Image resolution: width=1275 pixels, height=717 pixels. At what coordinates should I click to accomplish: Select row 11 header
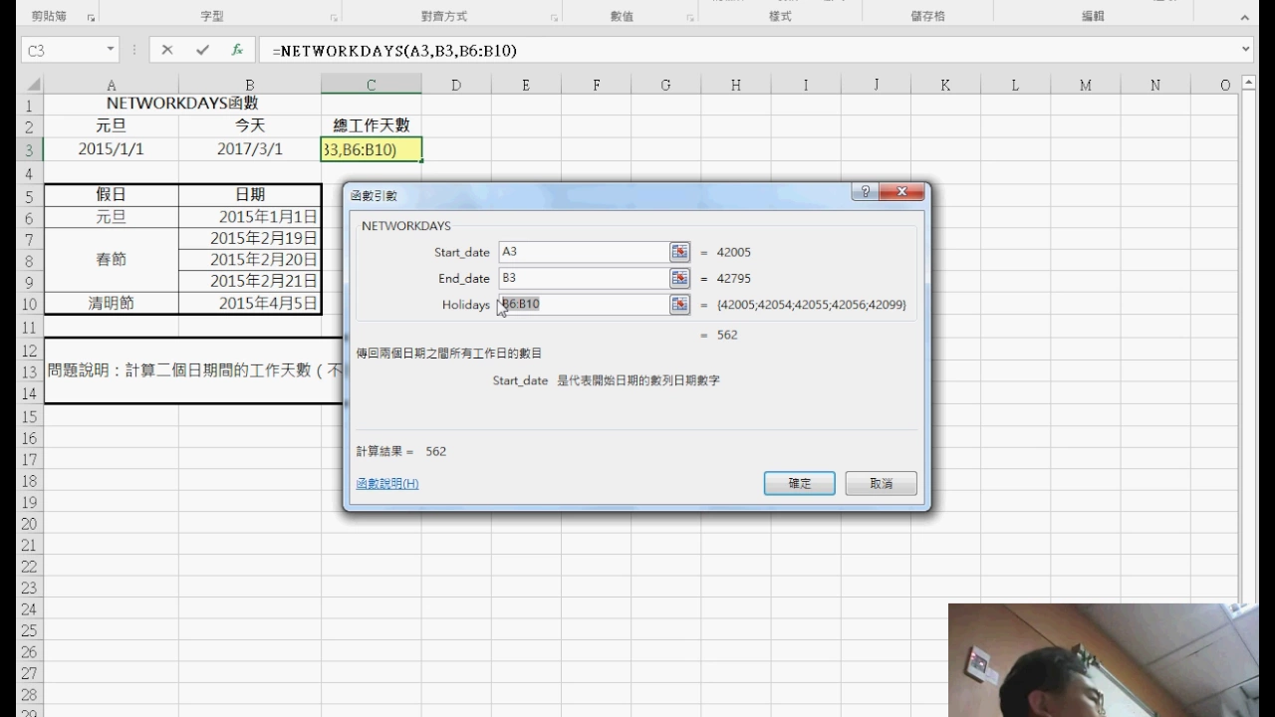29,327
